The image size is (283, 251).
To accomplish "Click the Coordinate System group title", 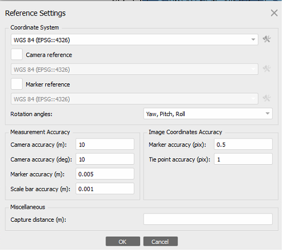I will tap(35, 27).
